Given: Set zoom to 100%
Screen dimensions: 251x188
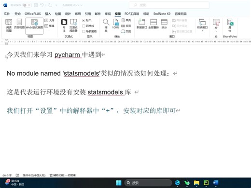Looking at the screenshot, I should point(115,24).
